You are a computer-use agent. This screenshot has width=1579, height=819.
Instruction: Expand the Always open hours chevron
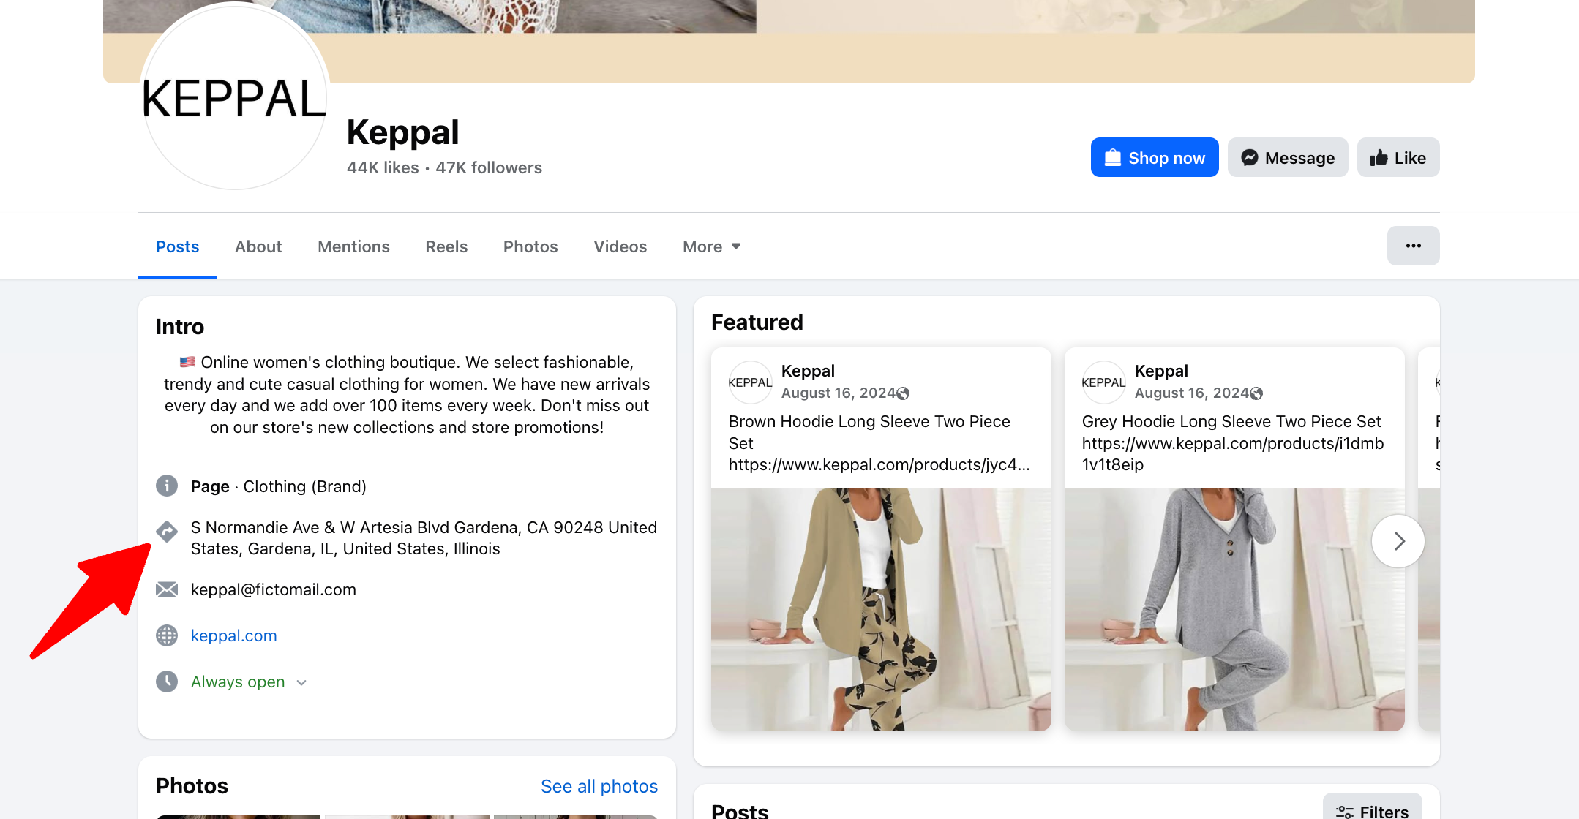(x=301, y=682)
